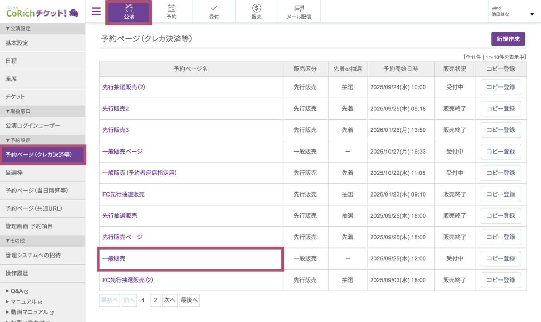The image size is (541, 322).
Task: Click the 新規作成 button
Action: tap(508, 39)
